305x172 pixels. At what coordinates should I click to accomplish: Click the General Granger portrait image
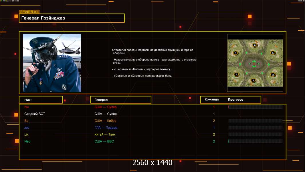[x=52, y=63]
